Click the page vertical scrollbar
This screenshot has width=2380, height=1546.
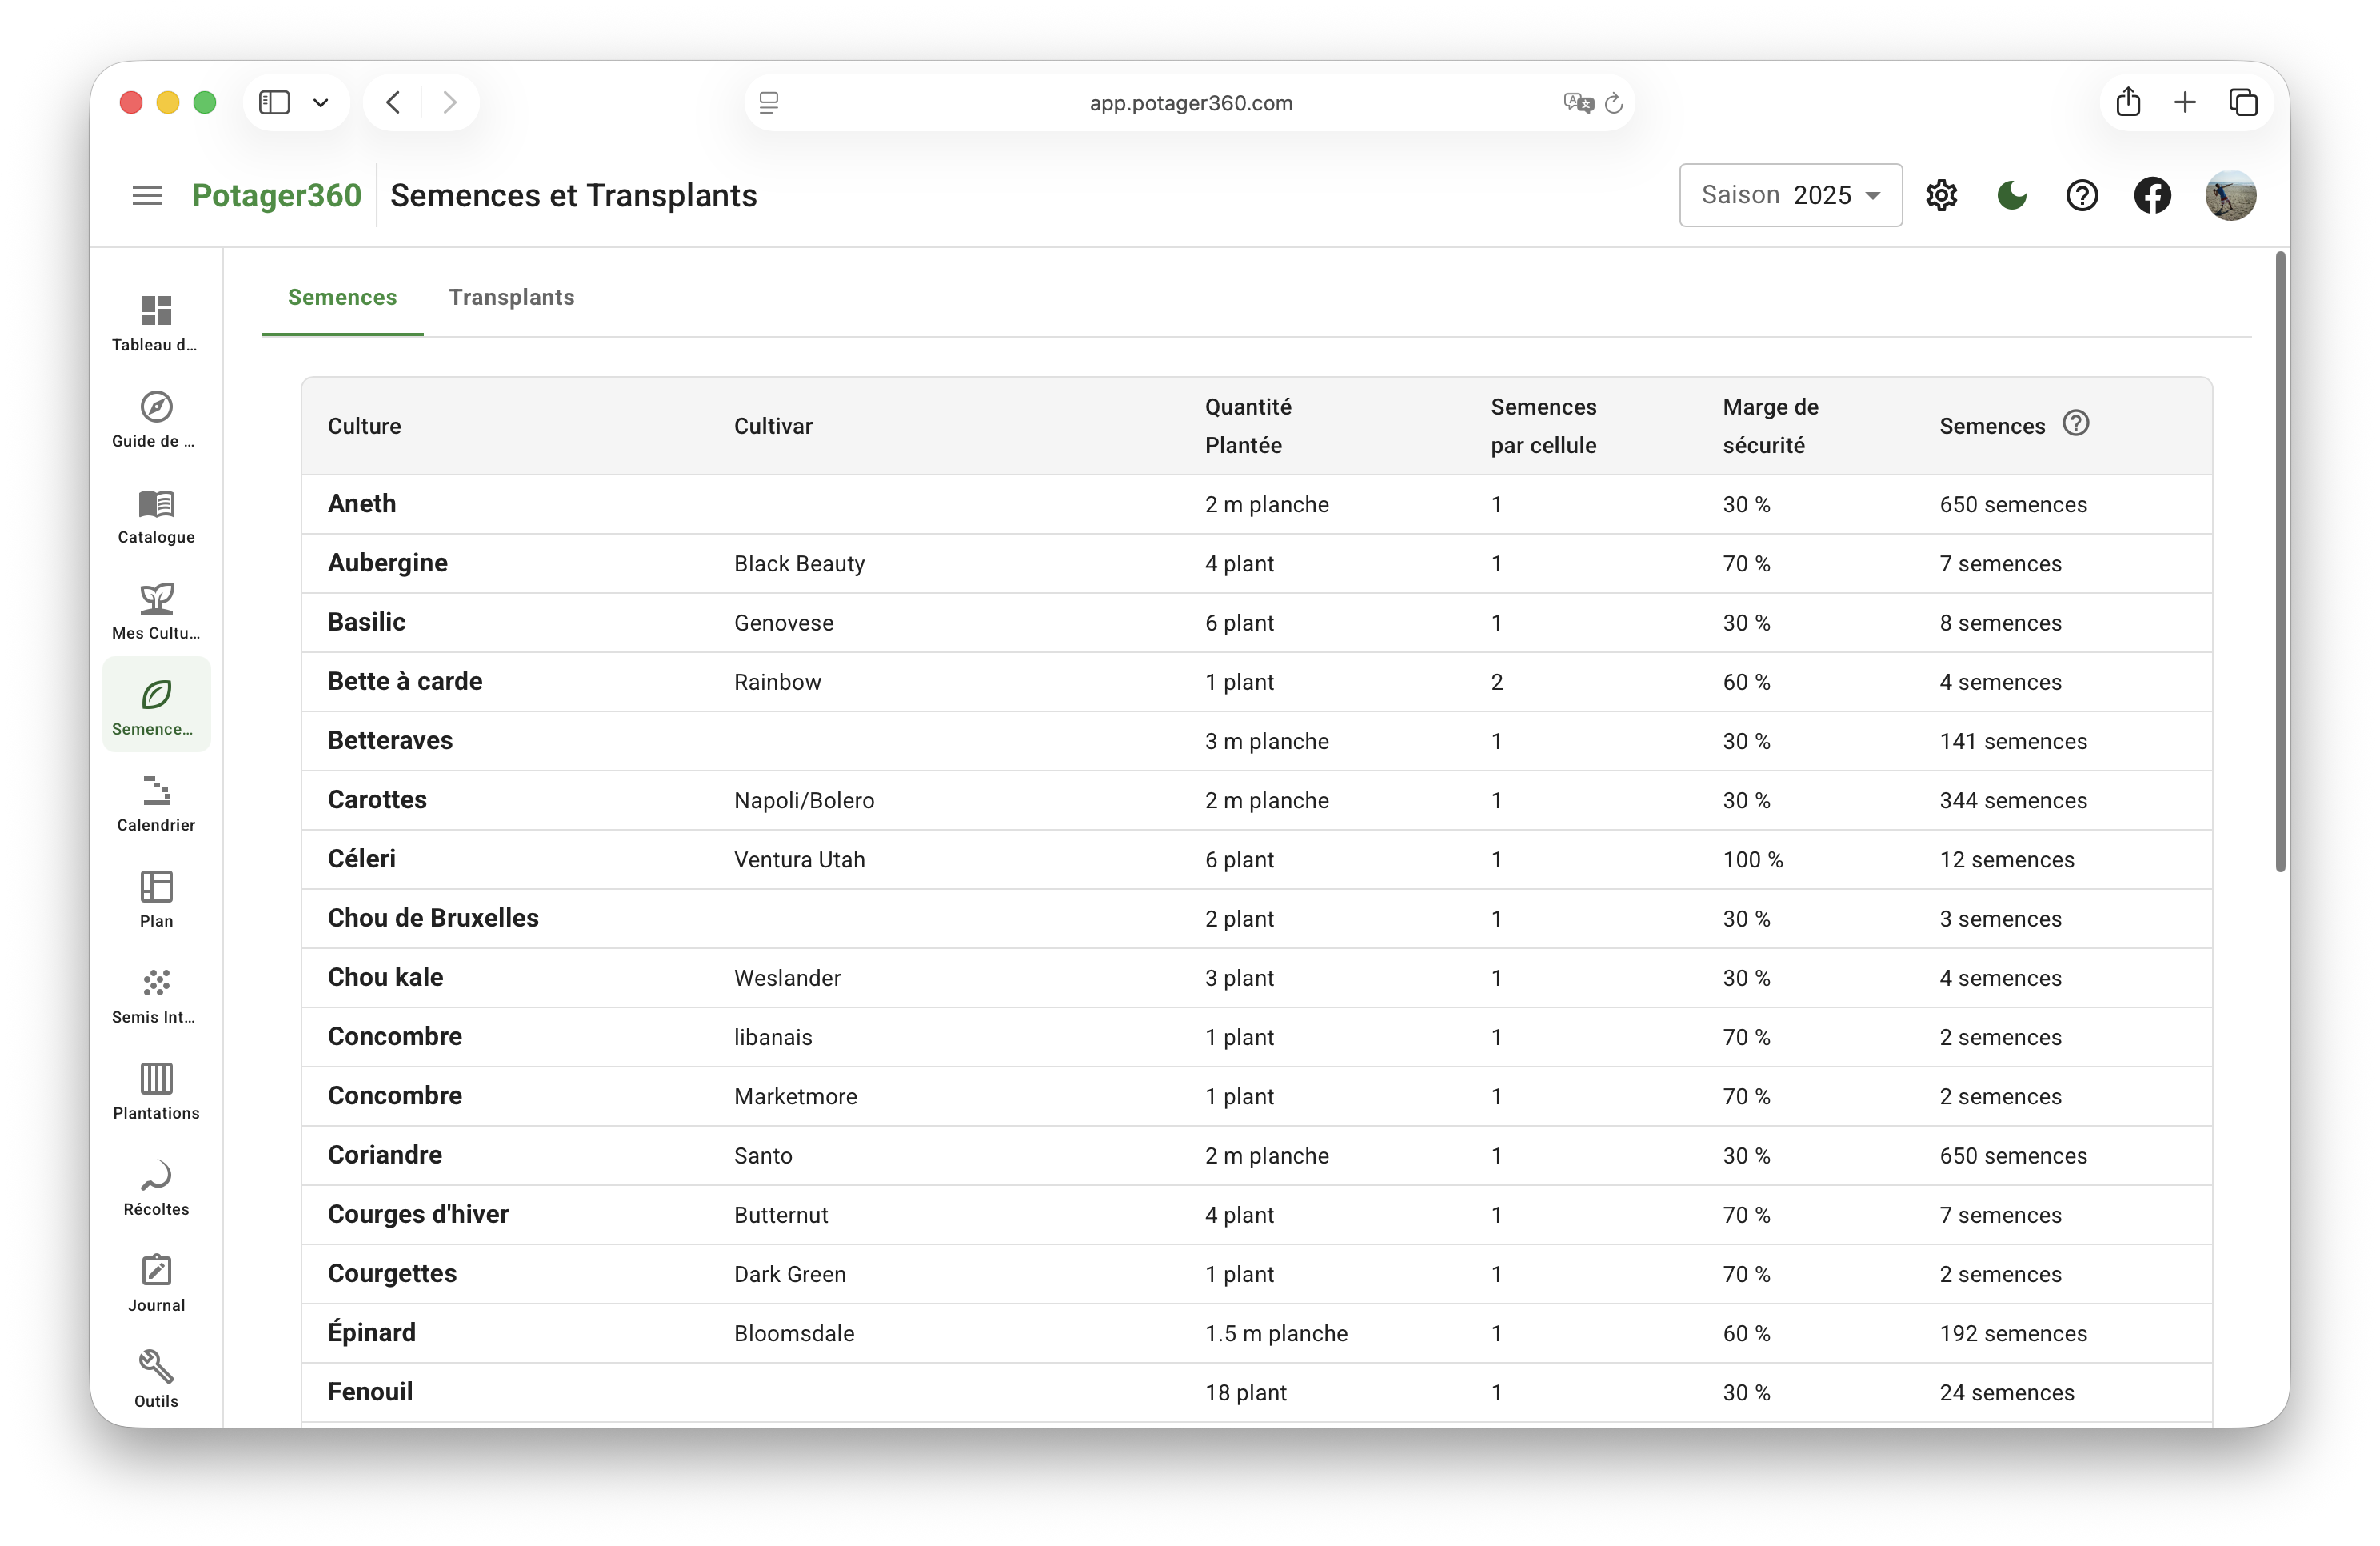pos(2280,560)
